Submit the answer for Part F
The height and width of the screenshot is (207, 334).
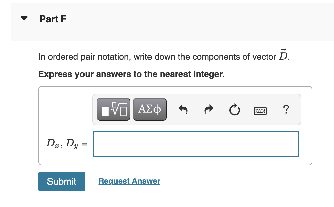[62, 181]
